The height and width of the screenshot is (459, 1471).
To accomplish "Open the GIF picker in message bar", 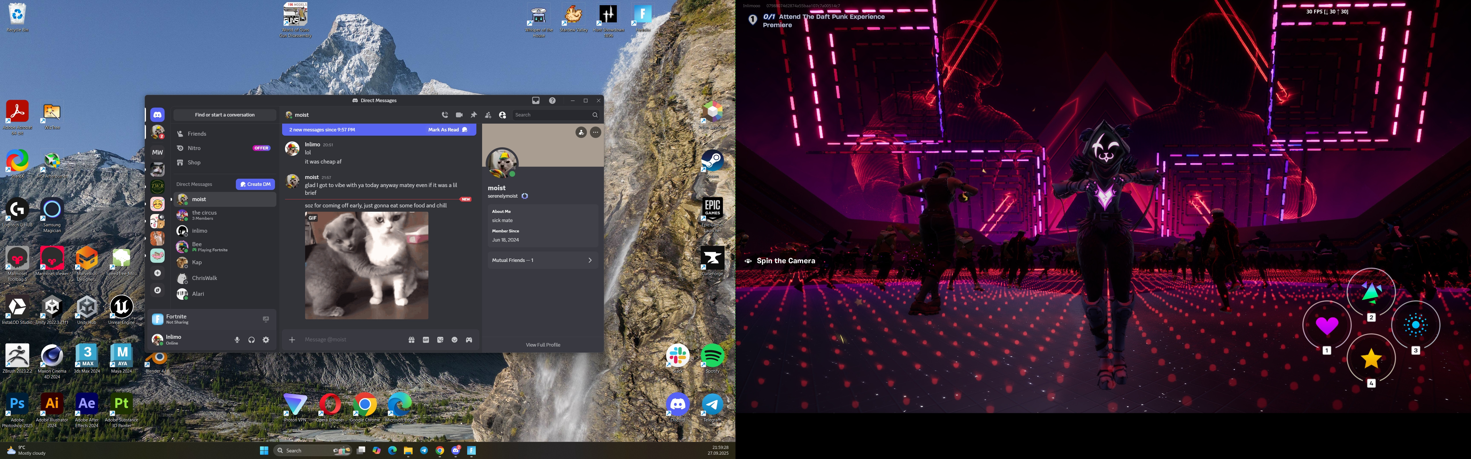I will pyautogui.click(x=426, y=340).
